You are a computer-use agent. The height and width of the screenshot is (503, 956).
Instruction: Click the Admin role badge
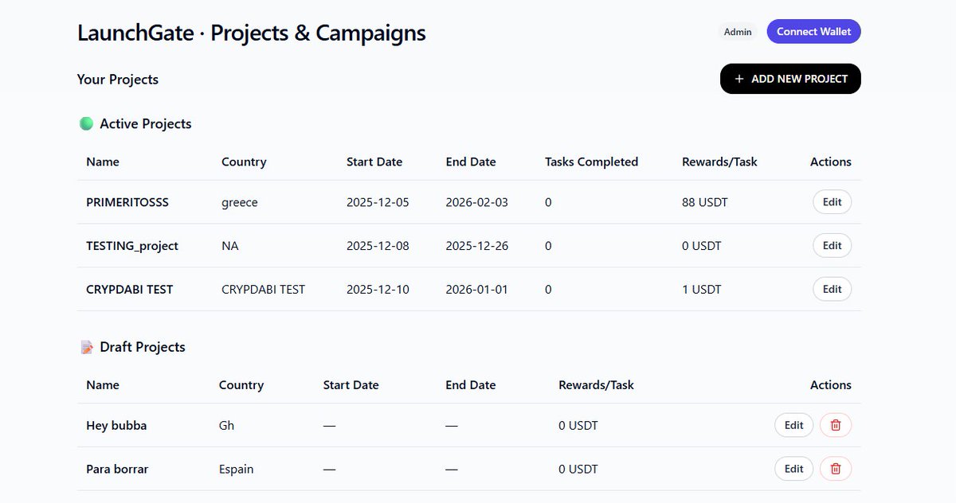pos(738,32)
